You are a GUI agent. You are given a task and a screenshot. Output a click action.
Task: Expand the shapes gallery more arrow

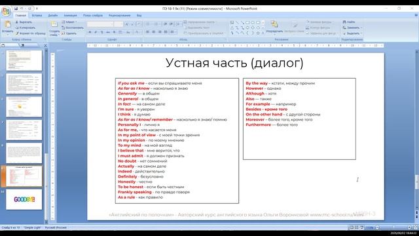pyautogui.click(x=263, y=33)
